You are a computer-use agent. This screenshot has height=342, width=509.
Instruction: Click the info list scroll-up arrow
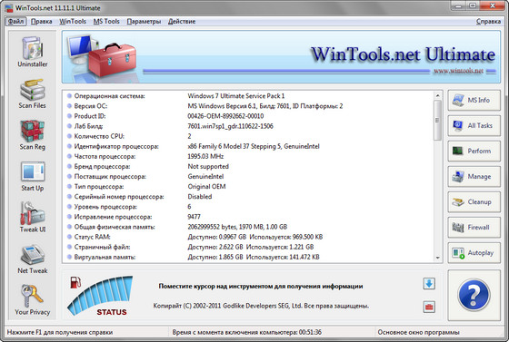pos(437,95)
